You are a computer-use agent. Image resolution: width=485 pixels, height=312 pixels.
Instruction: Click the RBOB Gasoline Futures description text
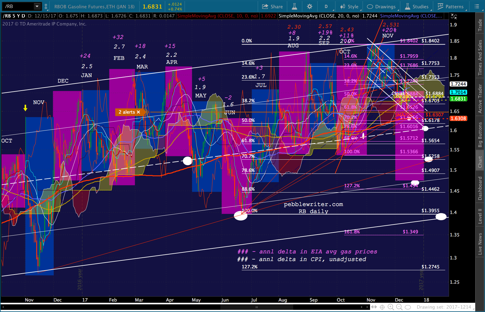[x=94, y=6]
